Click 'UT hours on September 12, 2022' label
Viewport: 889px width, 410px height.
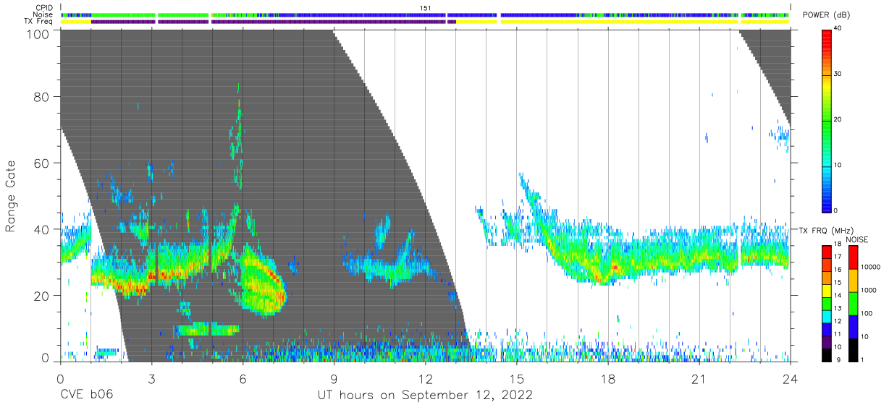425,395
